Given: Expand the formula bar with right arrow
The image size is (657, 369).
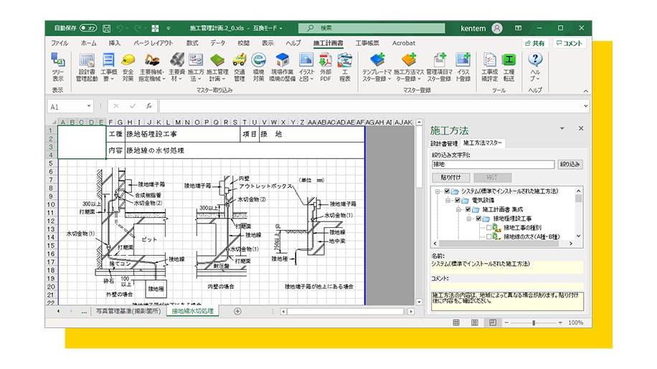Looking at the screenshot, I should coord(585,106).
